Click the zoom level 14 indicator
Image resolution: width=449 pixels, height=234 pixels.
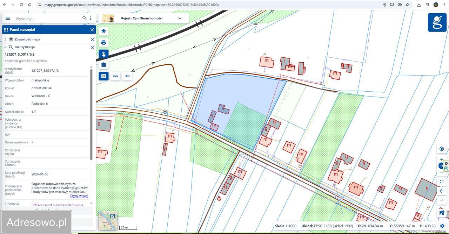click(x=441, y=166)
